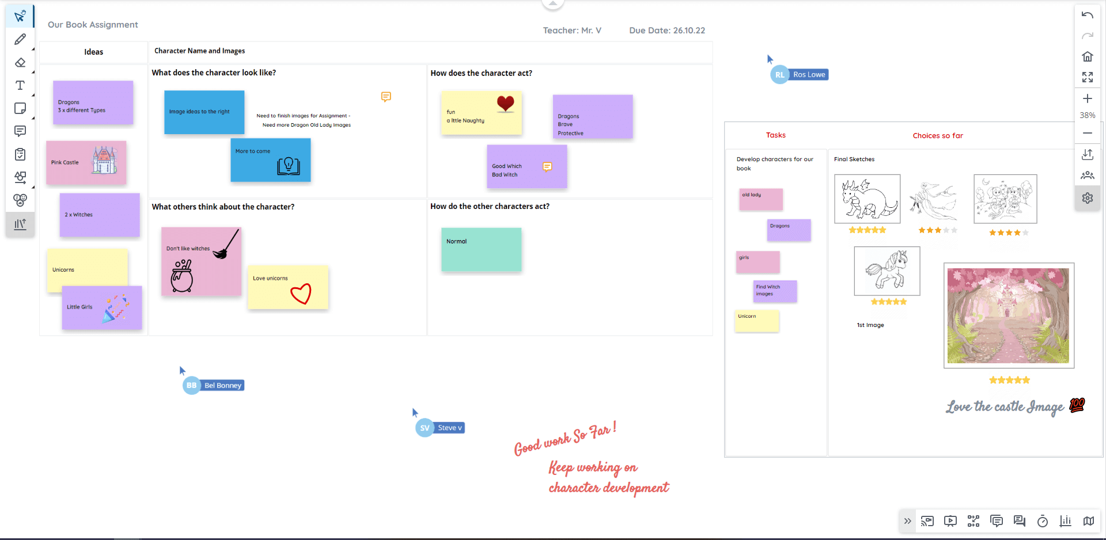Choose the Text tool

20,85
